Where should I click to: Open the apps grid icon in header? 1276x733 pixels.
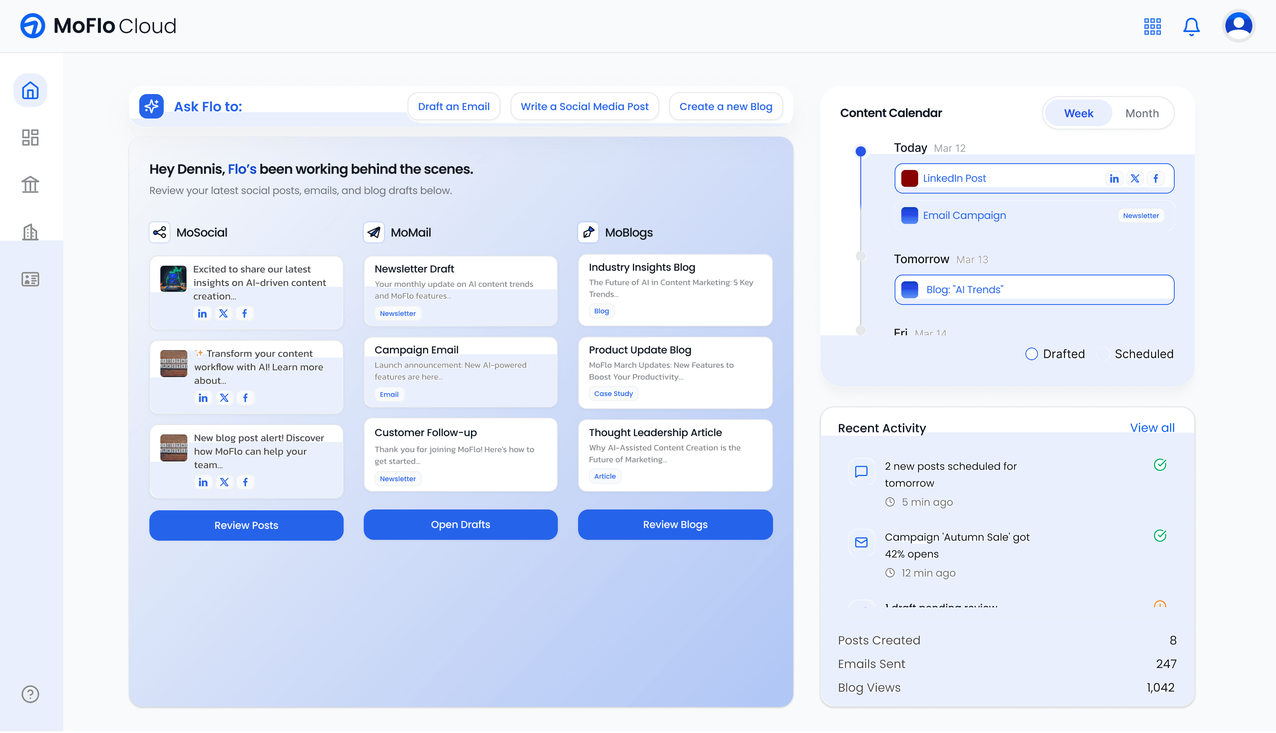pyautogui.click(x=1152, y=26)
